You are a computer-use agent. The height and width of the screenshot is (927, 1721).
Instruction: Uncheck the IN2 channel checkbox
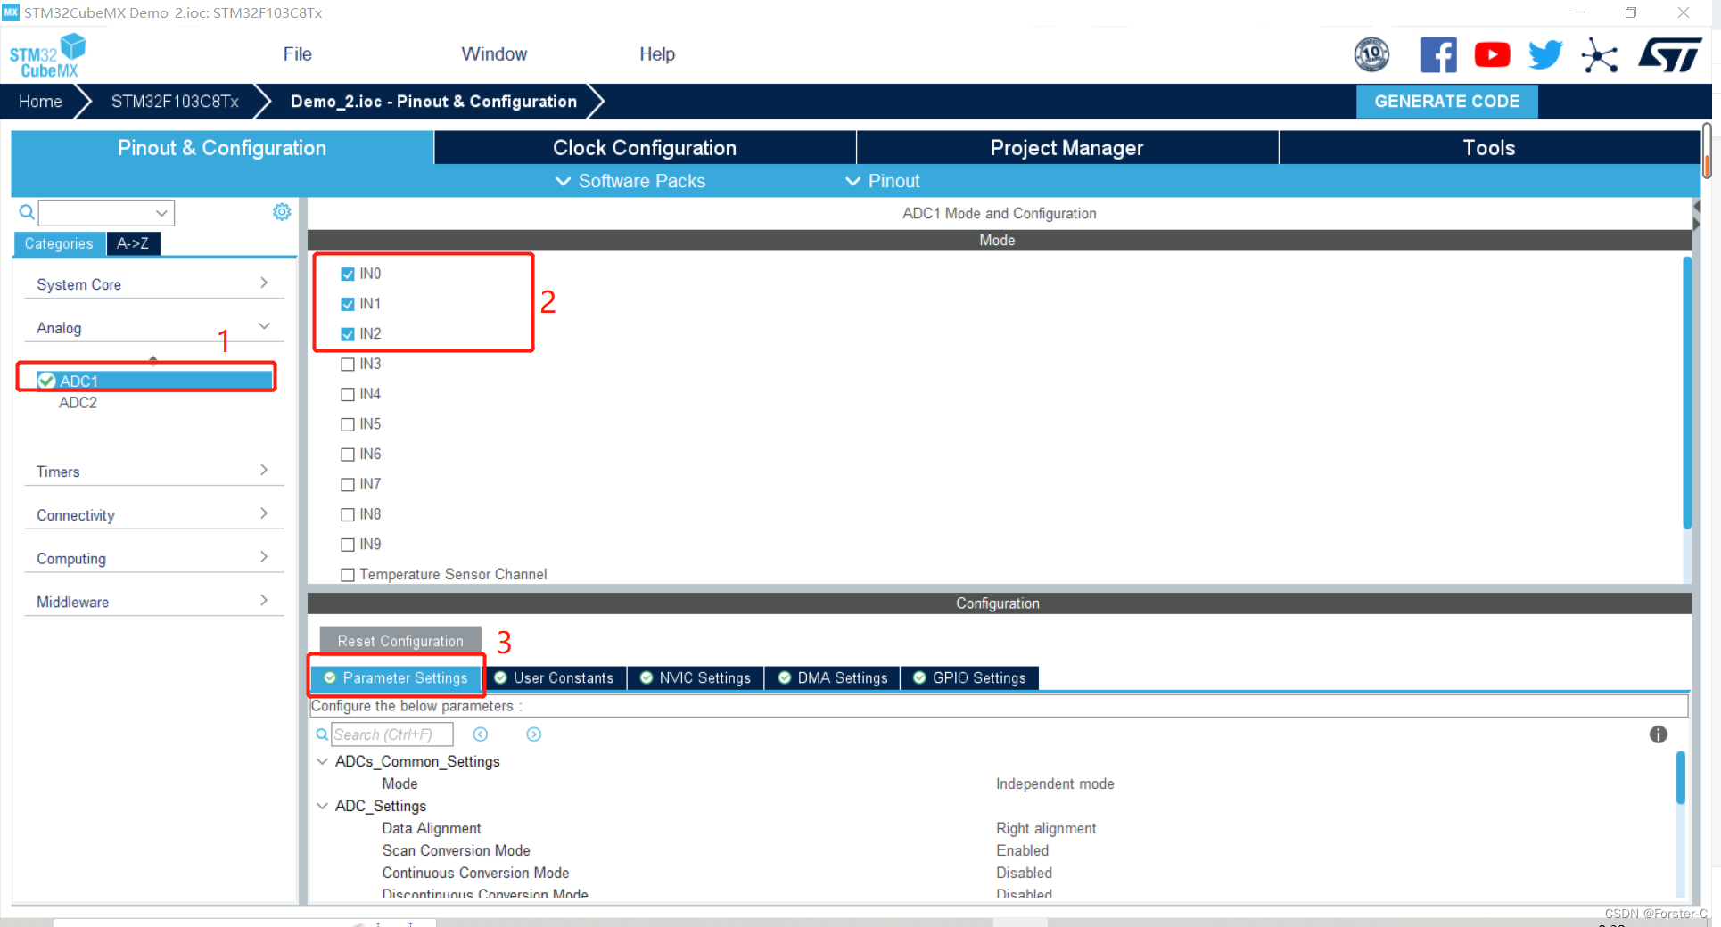coord(348,334)
